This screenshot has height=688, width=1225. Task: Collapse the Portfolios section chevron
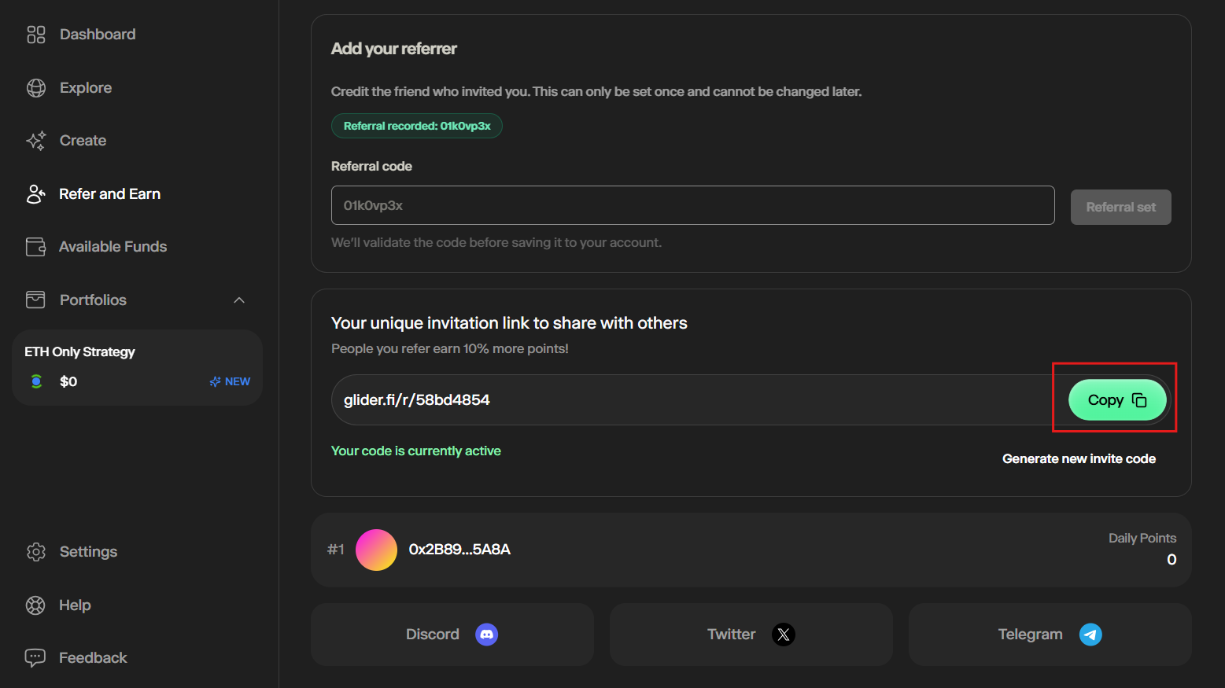pos(239,300)
